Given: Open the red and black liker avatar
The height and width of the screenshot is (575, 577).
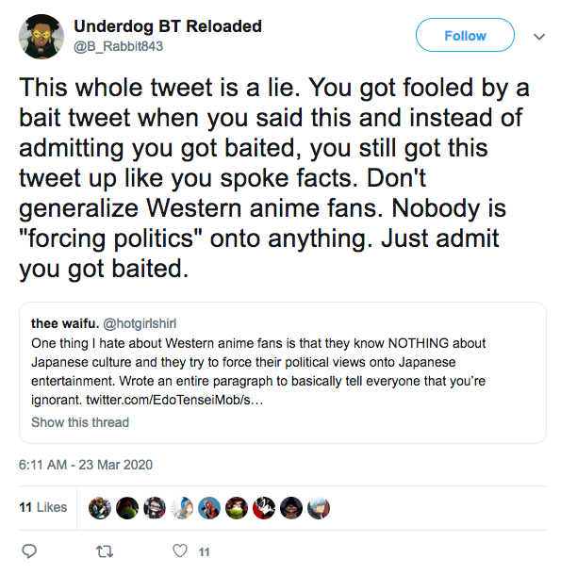Looking at the screenshot, I should pyautogui.click(x=264, y=508).
